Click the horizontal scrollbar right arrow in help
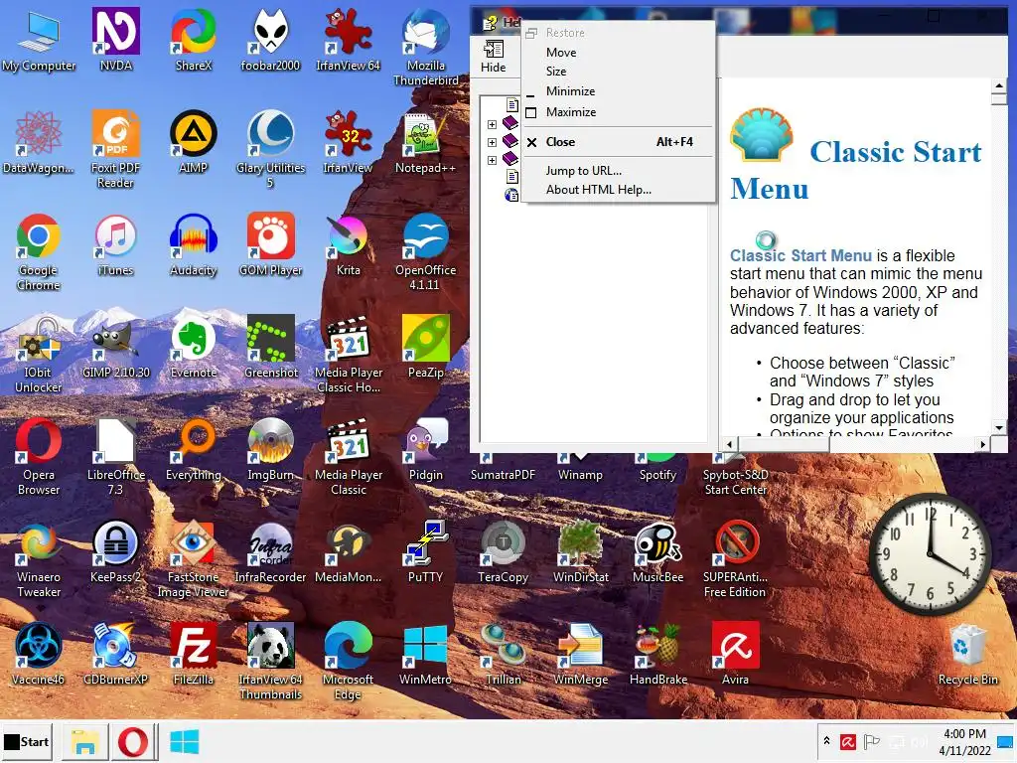 tap(983, 444)
